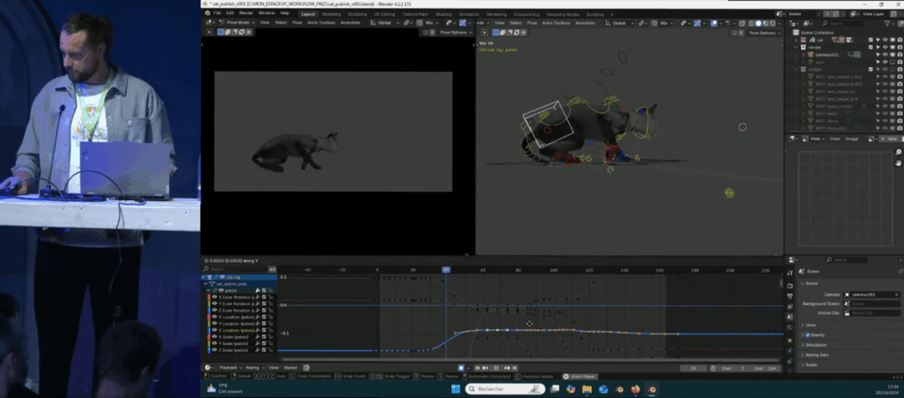
Task: Click the current frame marker on graph timeline
Action: [x=446, y=269]
